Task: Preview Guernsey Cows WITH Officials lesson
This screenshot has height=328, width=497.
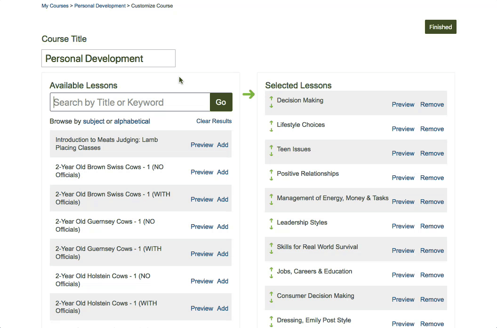Action: pos(202,254)
